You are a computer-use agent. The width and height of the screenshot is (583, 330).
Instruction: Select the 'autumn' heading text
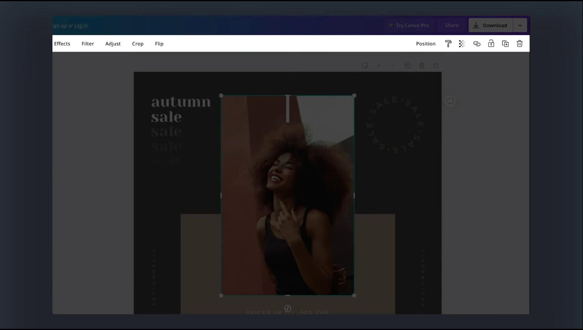(181, 102)
